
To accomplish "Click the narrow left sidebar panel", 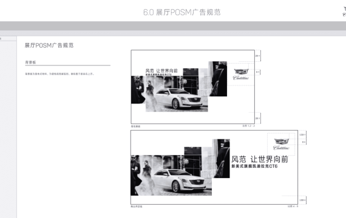I will pos(8,127).
